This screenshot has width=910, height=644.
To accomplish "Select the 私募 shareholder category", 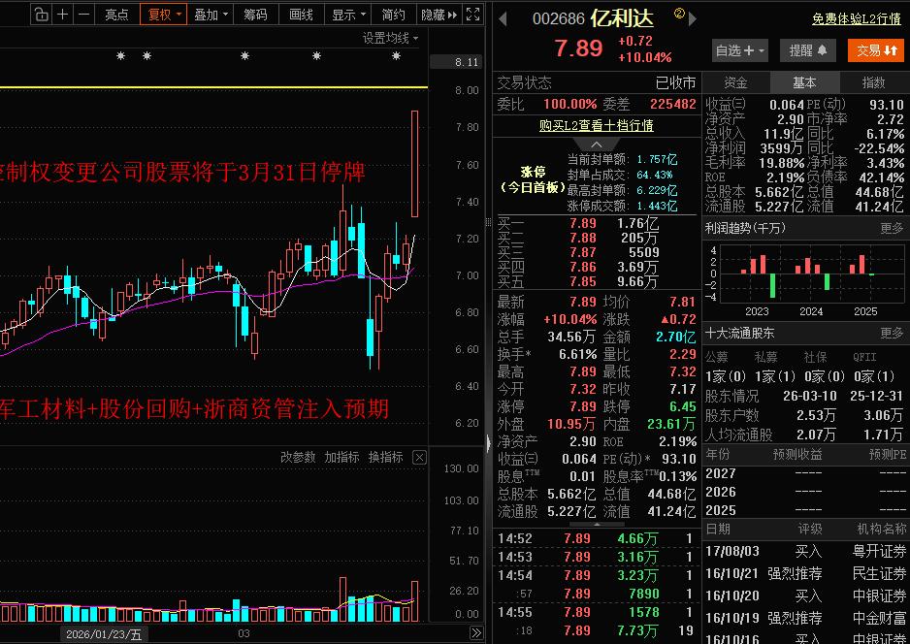I will point(766,357).
